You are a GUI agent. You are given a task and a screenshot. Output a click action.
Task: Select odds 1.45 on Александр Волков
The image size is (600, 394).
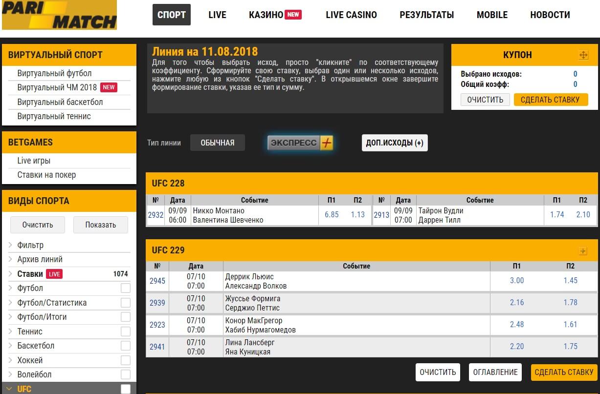click(571, 280)
